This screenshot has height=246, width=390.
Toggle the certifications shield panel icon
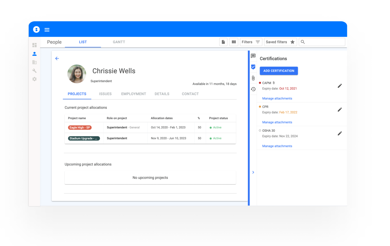[x=253, y=67]
